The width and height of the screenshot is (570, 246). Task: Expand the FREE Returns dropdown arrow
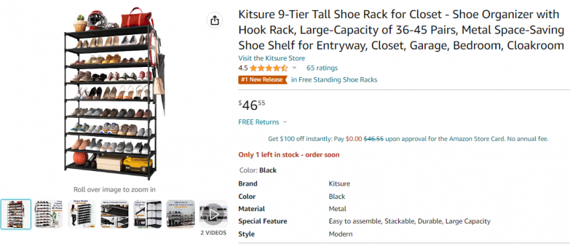(x=285, y=122)
